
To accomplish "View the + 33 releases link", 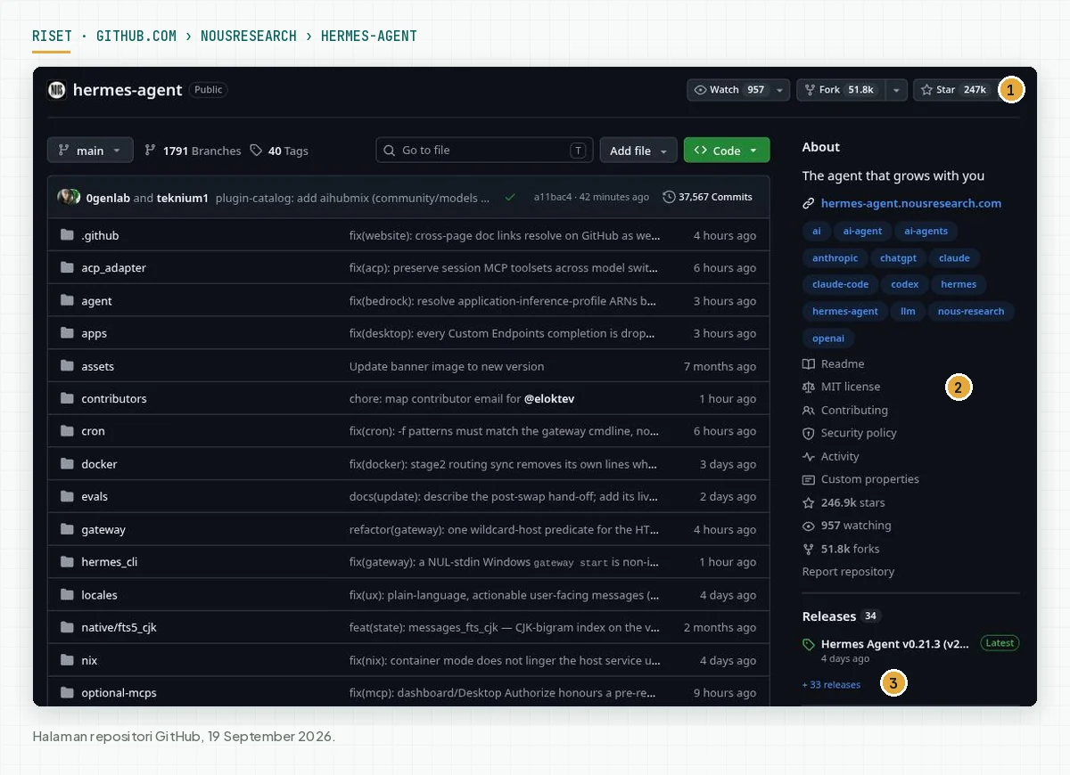I will (x=832, y=685).
